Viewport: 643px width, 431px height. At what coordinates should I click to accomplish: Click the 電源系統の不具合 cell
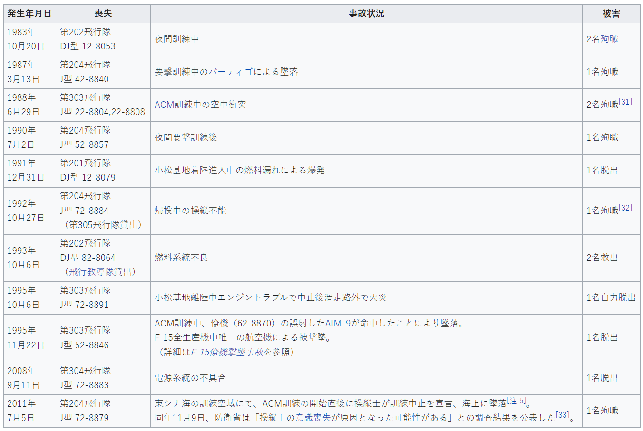(190, 378)
